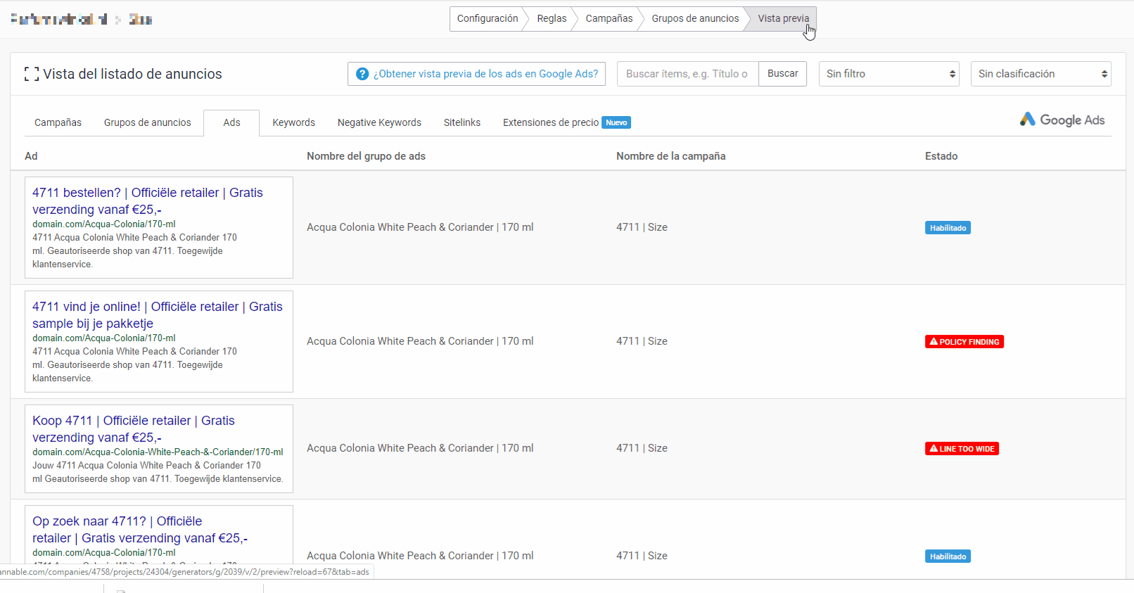Viewport: 1134px width, 593px height.
Task: Click the Habilitado badge for 4711 bestellen ad
Action: [948, 228]
